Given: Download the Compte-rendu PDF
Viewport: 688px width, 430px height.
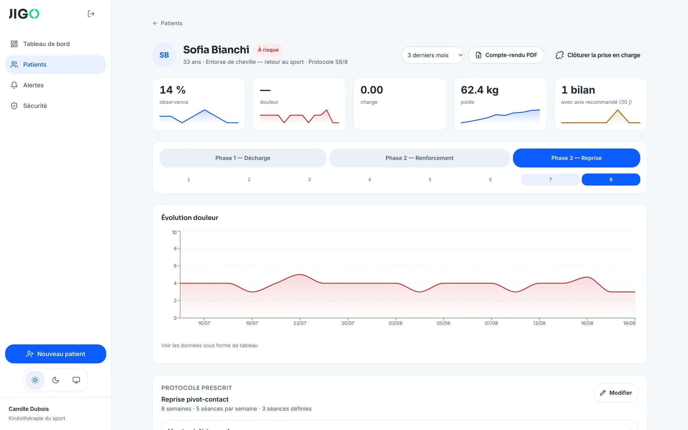Looking at the screenshot, I should click(x=506, y=55).
